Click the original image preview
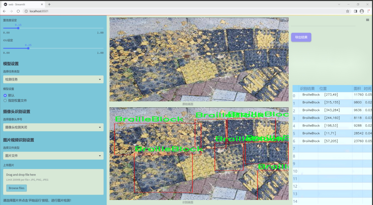 (x=199, y=59)
